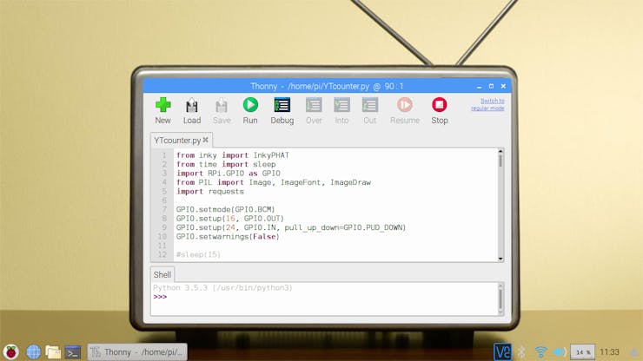Click the CPU usage monitor showing 14 %

pyautogui.click(x=583, y=352)
